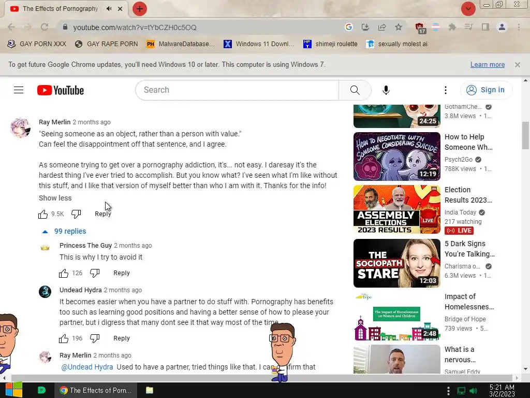
Task: Open volume control in system tray
Action: [473, 391]
